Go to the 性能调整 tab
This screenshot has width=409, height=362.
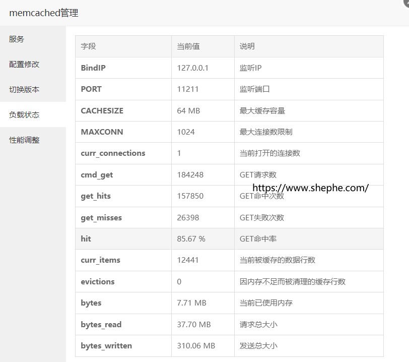(24, 140)
